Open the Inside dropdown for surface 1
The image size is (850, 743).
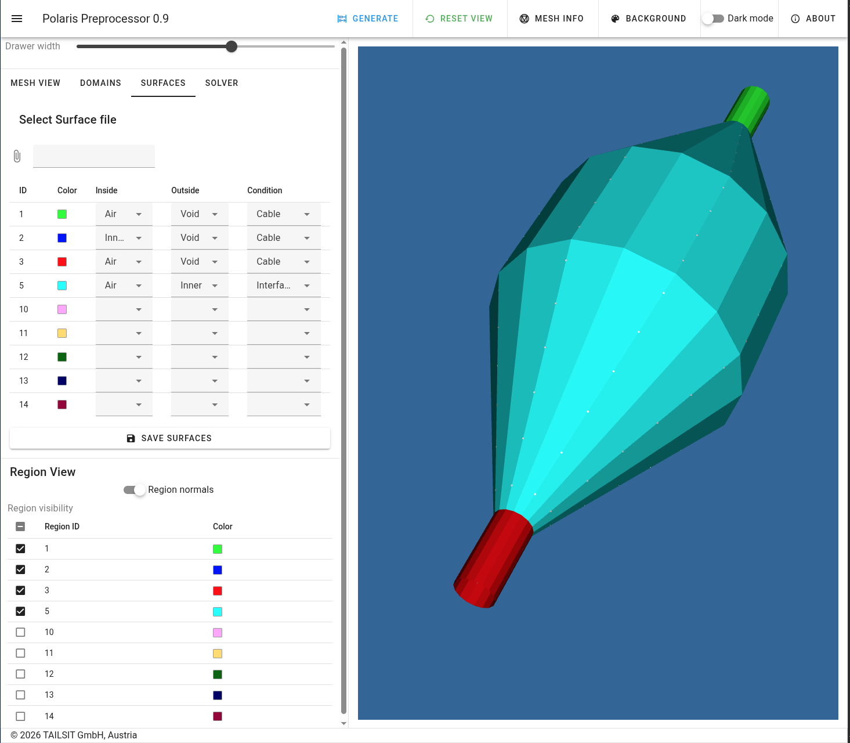124,214
